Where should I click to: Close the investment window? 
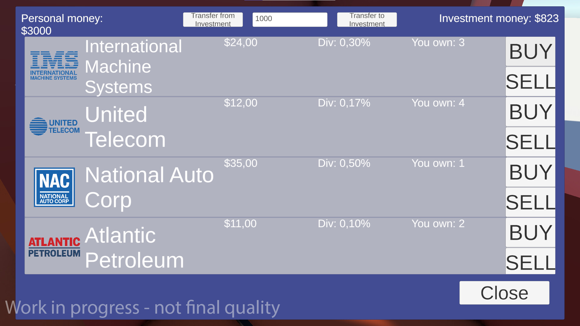tap(504, 292)
